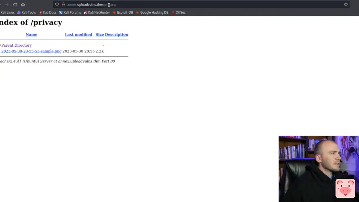359x202 pixels.
Task: Open the Kali NetHunter bookmark
Action: (97, 13)
